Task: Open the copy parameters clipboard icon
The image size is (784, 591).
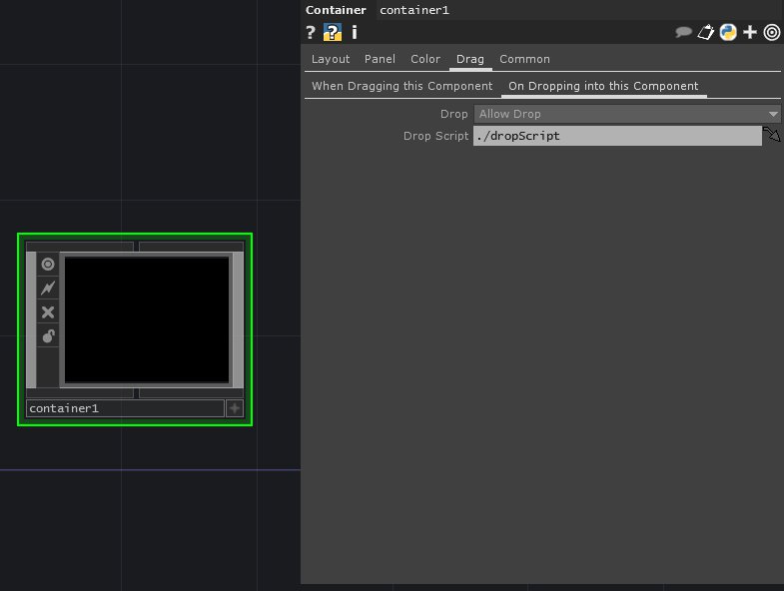Action: (706, 32)
